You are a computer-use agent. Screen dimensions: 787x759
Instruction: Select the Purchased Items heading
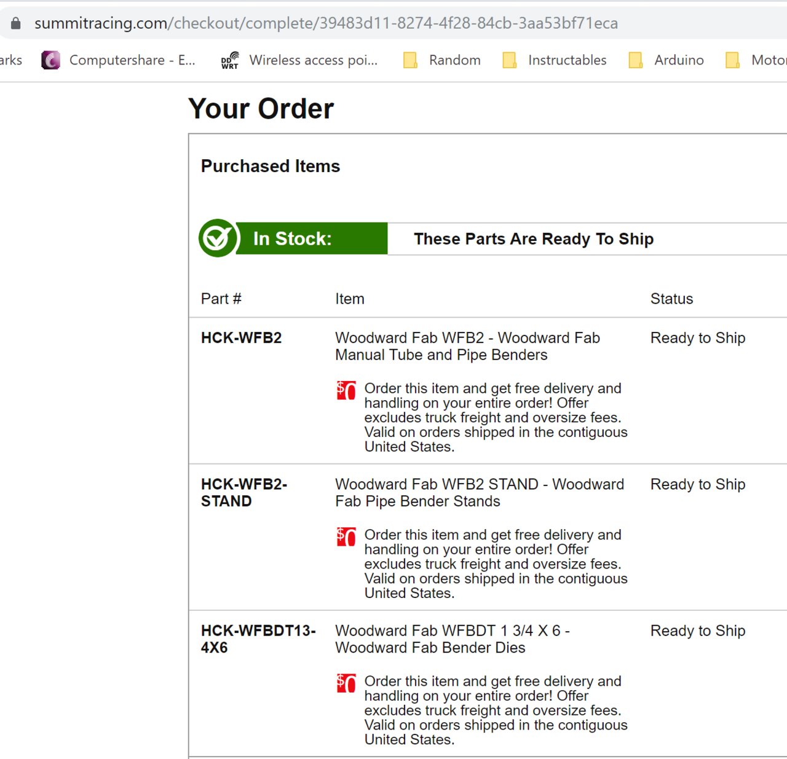[271, 166]
